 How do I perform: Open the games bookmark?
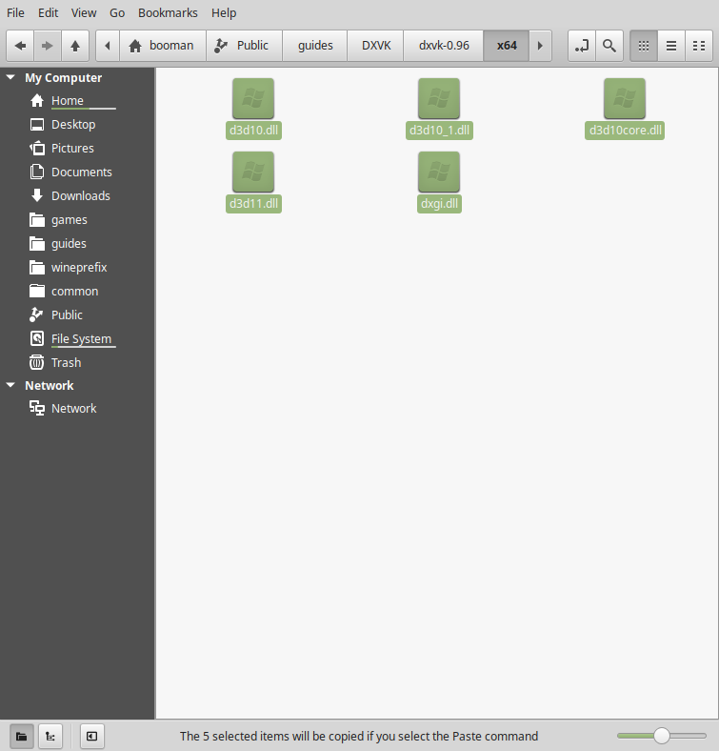[77, 220]
